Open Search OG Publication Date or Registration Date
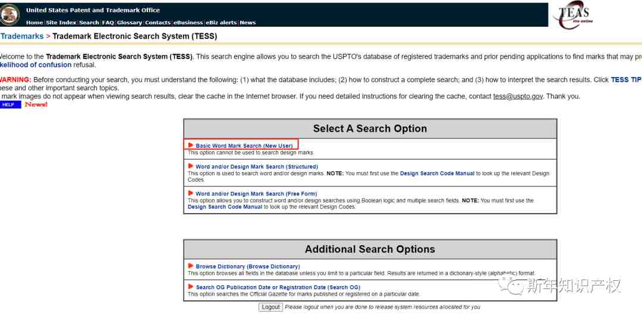The width and height of the screenshot is (642, 314). point(278,287)
